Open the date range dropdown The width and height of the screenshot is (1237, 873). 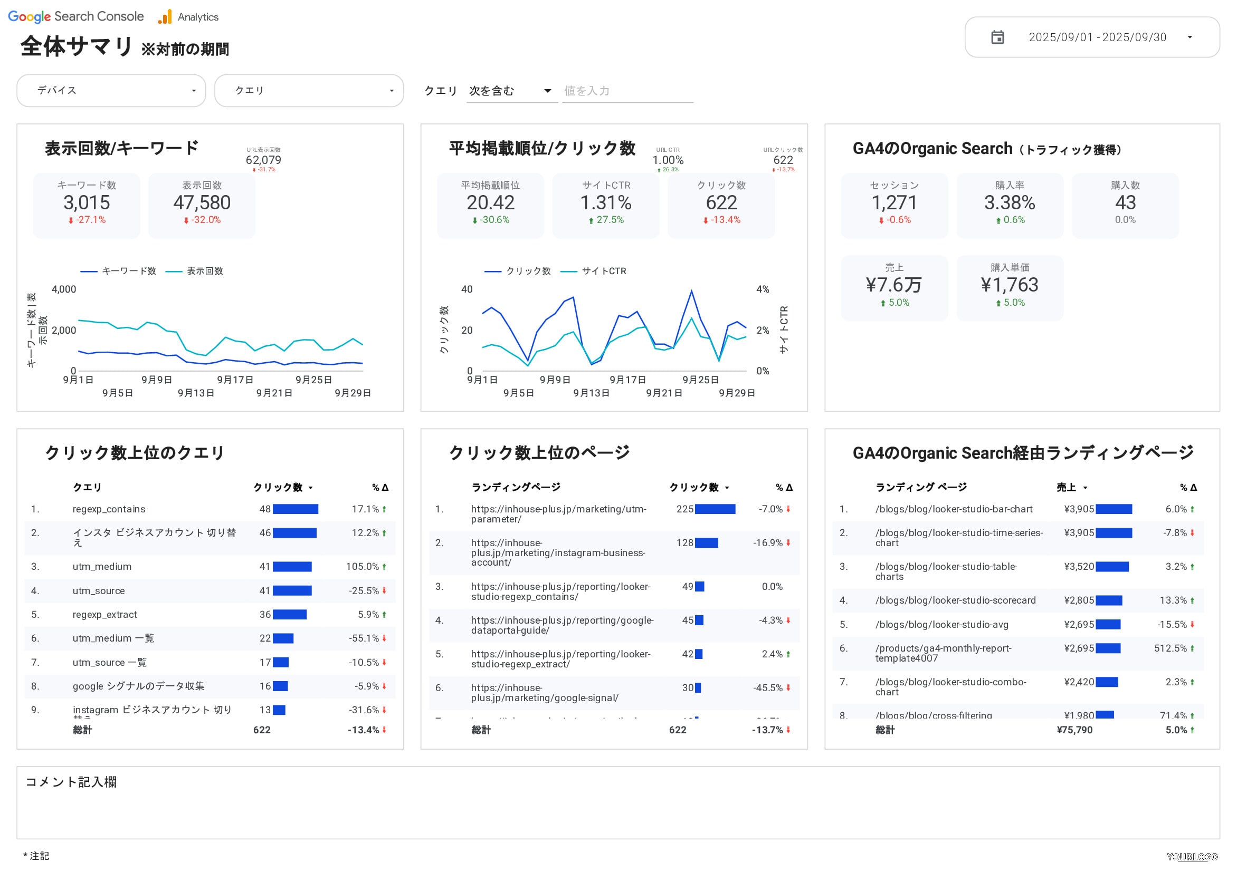coord(1190,37)
